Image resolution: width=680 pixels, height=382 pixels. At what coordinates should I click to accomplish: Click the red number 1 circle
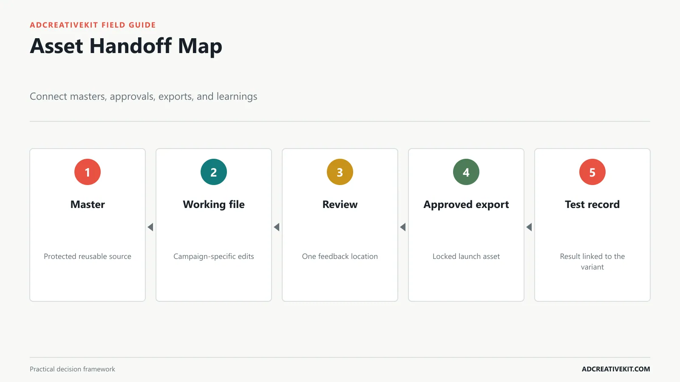pyautogui.click(x=88, y=172)
